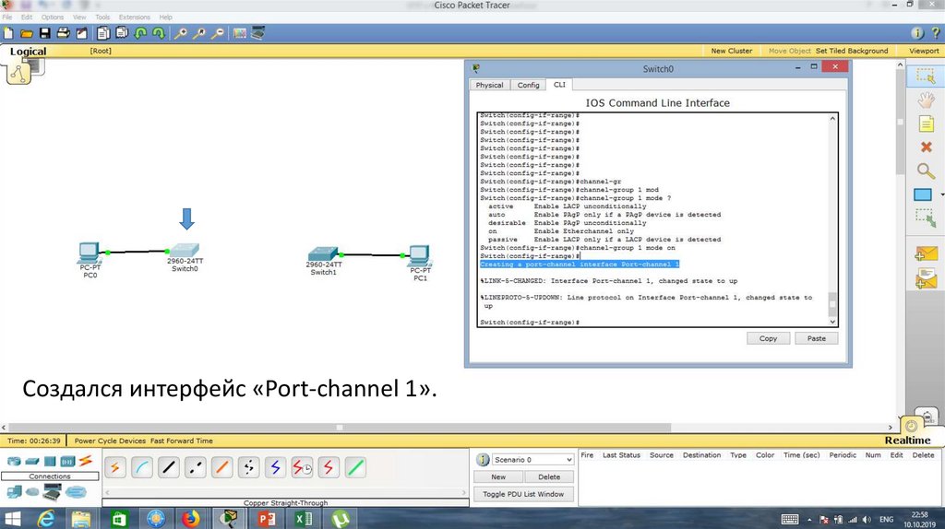The height and width of the screenshot is (529, 945).
Task: Toggle the Realtime mode tab
Action: click(x=907, y=441)
